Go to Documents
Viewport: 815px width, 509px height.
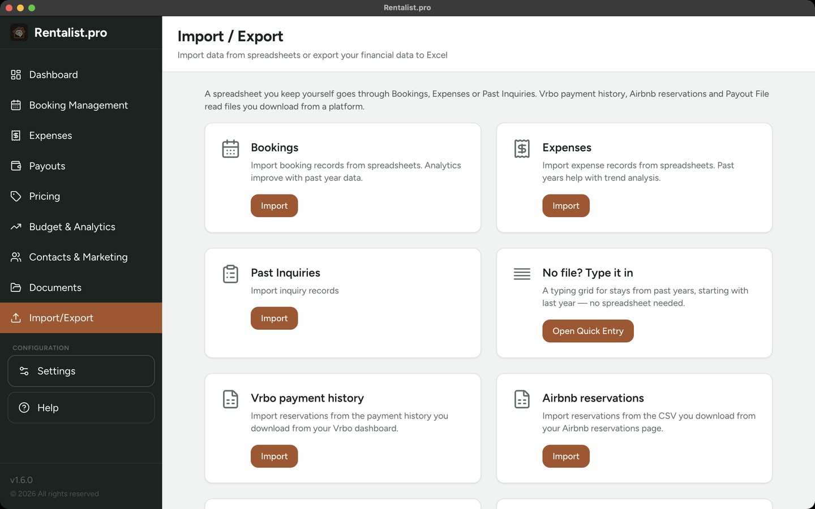pos(81,287)
